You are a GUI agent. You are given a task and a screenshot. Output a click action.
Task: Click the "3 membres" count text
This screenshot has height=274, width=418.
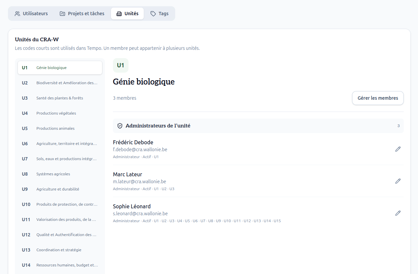point(125,98)
